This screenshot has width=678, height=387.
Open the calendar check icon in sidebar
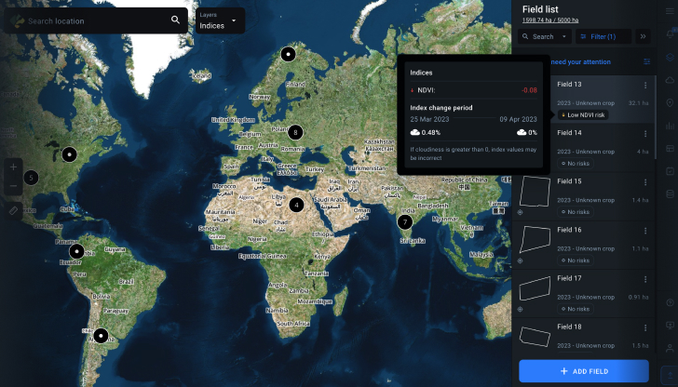pyautogui.click(x=670, y=171)
